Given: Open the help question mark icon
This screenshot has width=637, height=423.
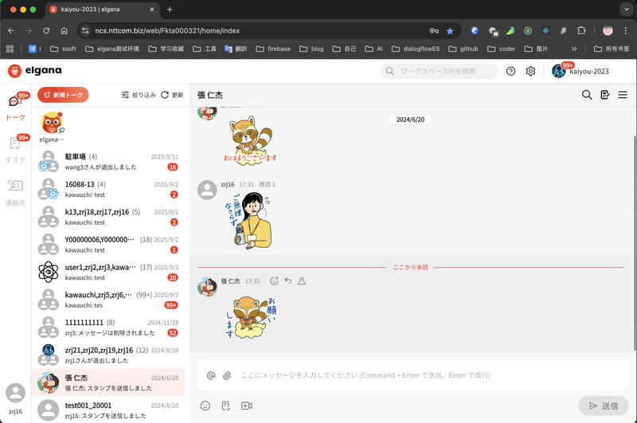Looking at the screenshot, I should [510, 71].
